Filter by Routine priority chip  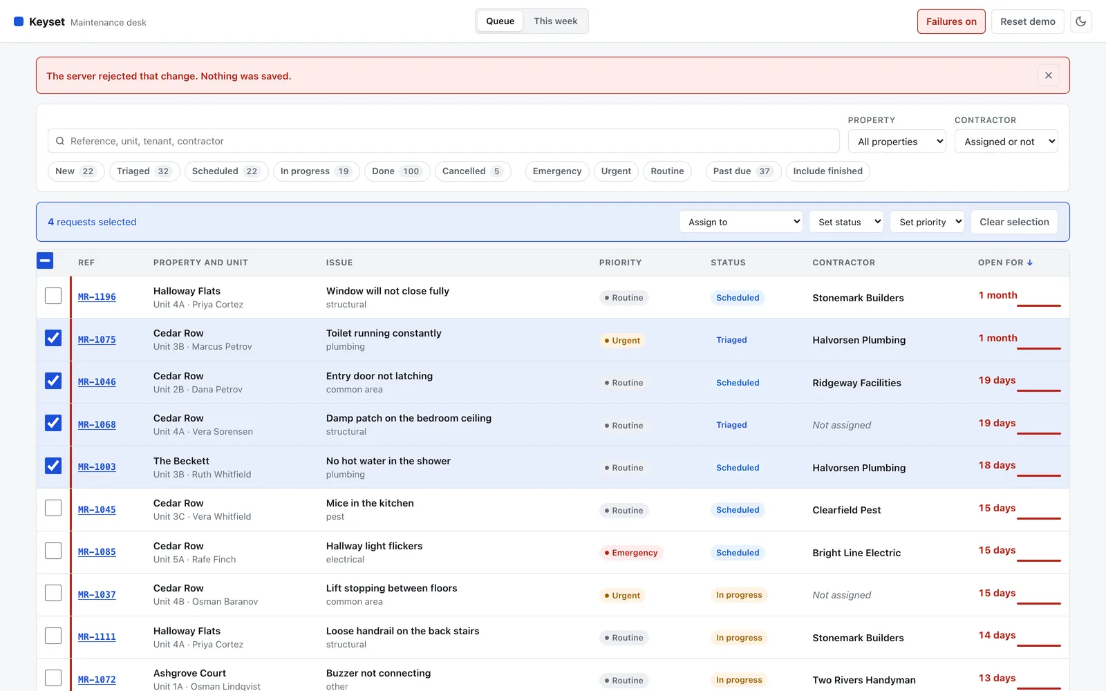click(667, 171)
